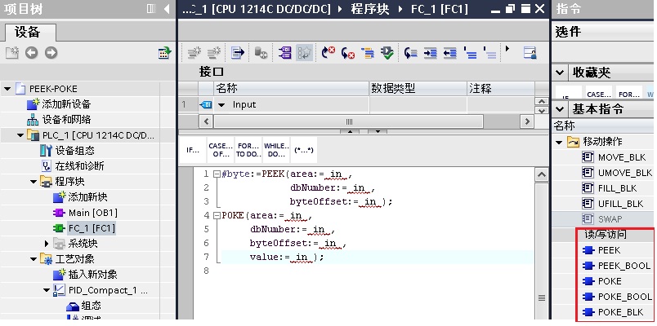Click the (*...*) comment snippet button
The height and width of the screenshot is (326, 657).
pyautogui.click(x=304, y=151)
